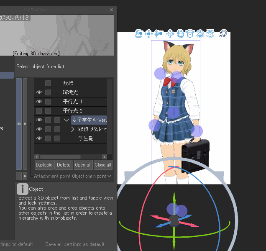This screenshot has width=266, height=251.
Task: Toggle lock checkbox for 環境光
Action: [48, 92]
